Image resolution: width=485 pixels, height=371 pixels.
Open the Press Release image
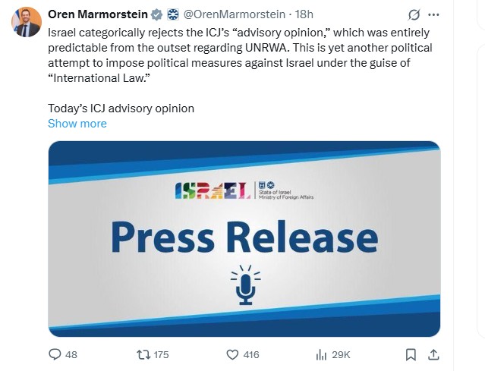pyautogui.click(x=244, y=238)
